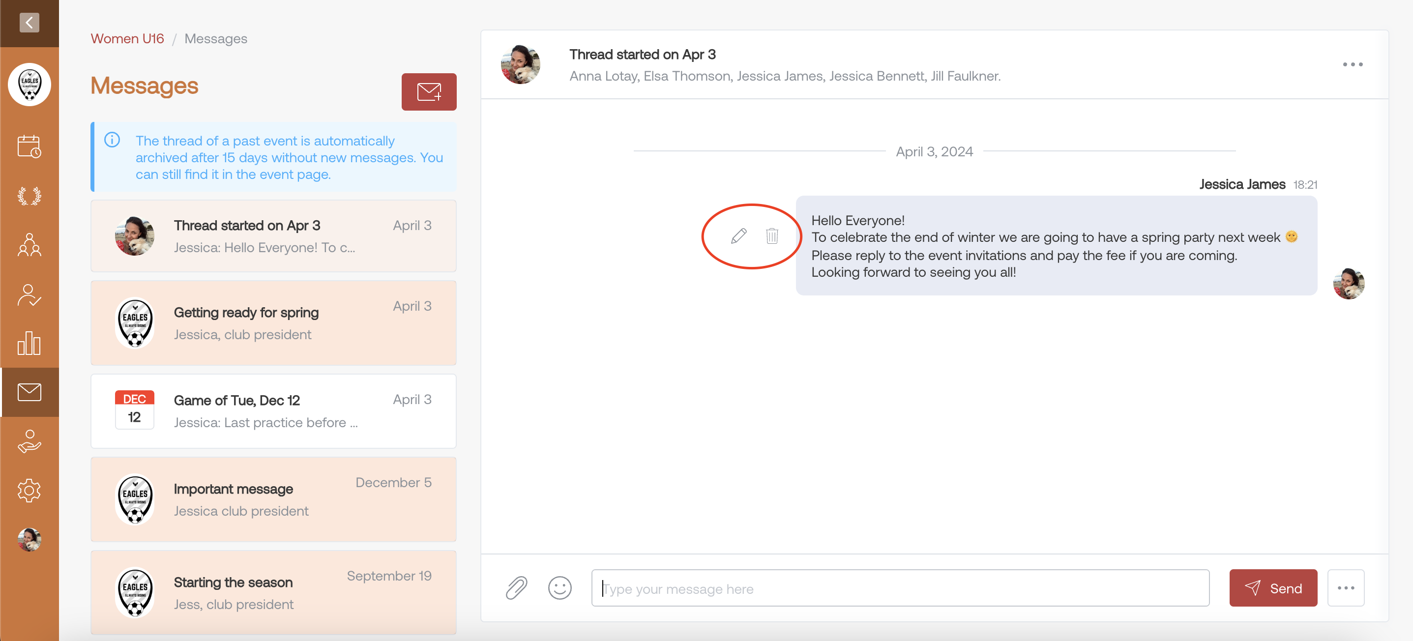Toggle the collapse sidebar arrow button
Viewport: 1413px width, 641px height.
(29, 23)
